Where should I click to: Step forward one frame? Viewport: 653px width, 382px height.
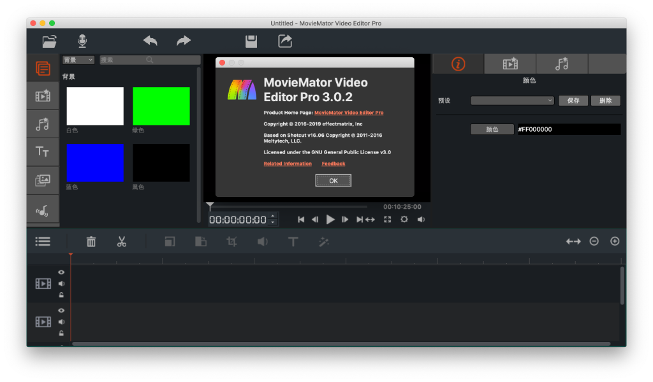click(x=345, y=220)
